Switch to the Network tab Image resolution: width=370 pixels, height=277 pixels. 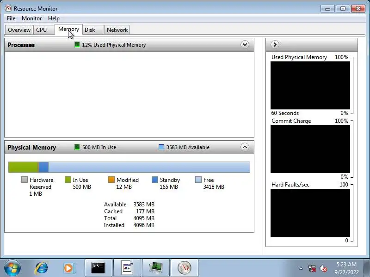click(117, 30)
